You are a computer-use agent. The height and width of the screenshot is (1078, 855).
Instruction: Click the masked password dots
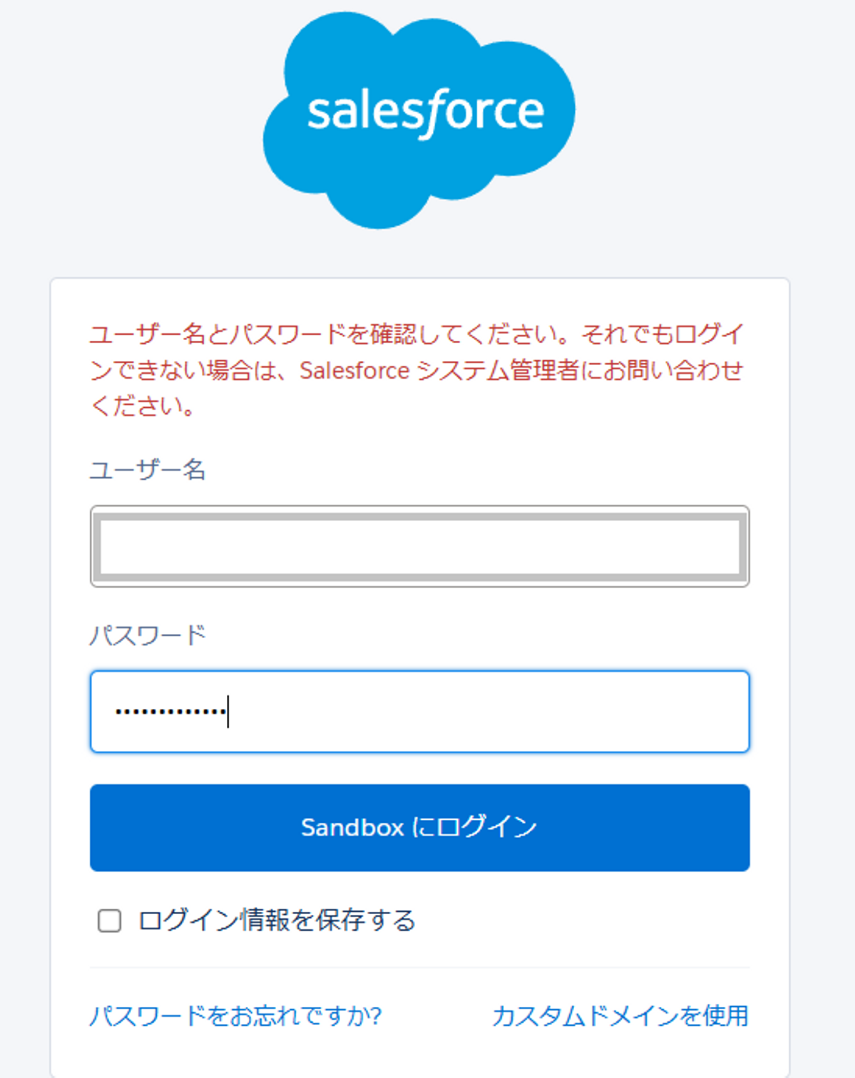170,711
